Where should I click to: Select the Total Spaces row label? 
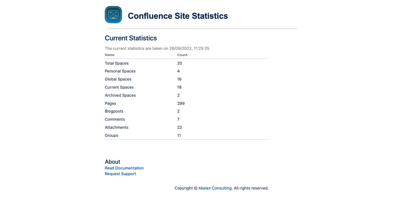[x=117, y=63]
